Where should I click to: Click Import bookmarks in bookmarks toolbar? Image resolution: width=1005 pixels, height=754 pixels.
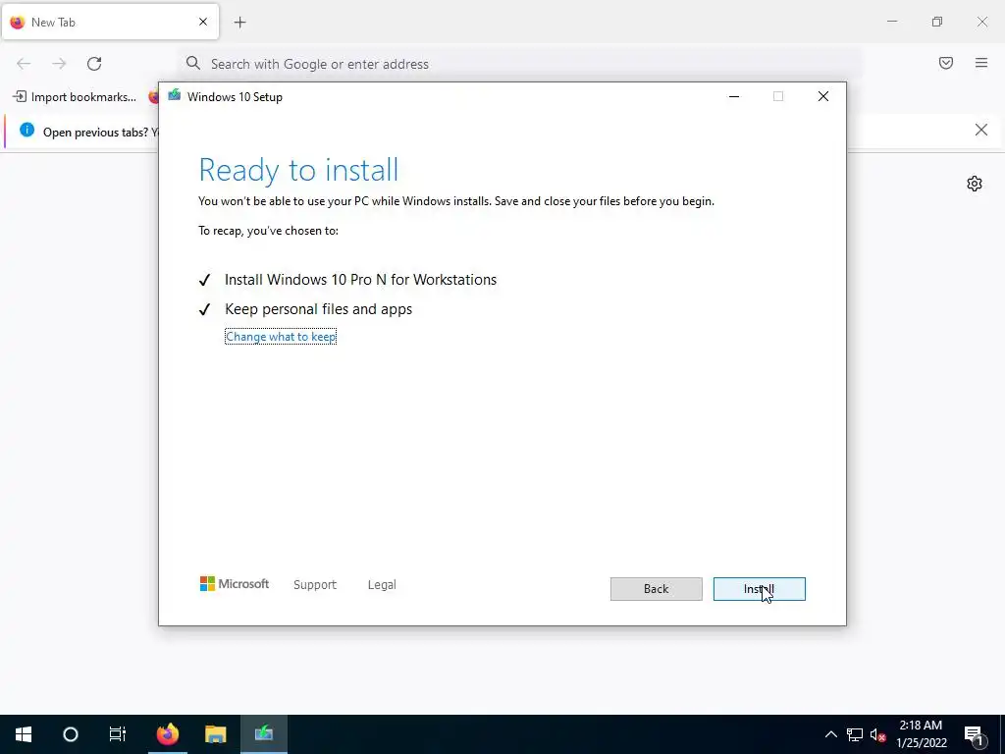coord(75,97)
